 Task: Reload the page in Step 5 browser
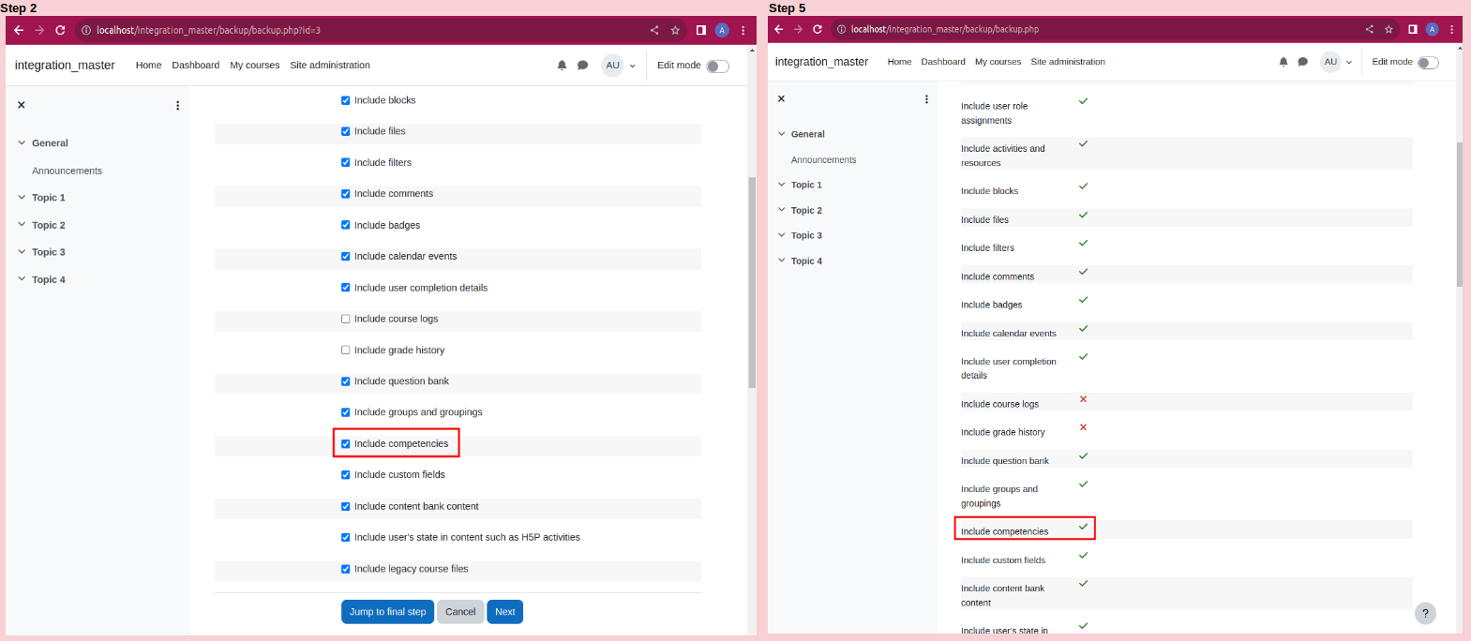[818, 29]
